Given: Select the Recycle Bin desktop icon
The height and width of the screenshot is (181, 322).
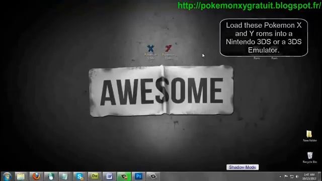Looking at the screenshot, I should point(310,157).
